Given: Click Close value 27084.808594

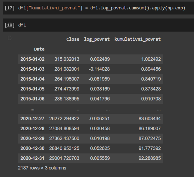Looking at the screenshot, I should (64, 129).
